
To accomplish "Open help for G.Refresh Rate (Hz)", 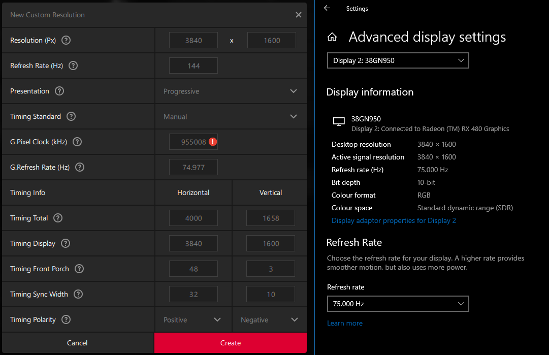I will tap(80, 167).
